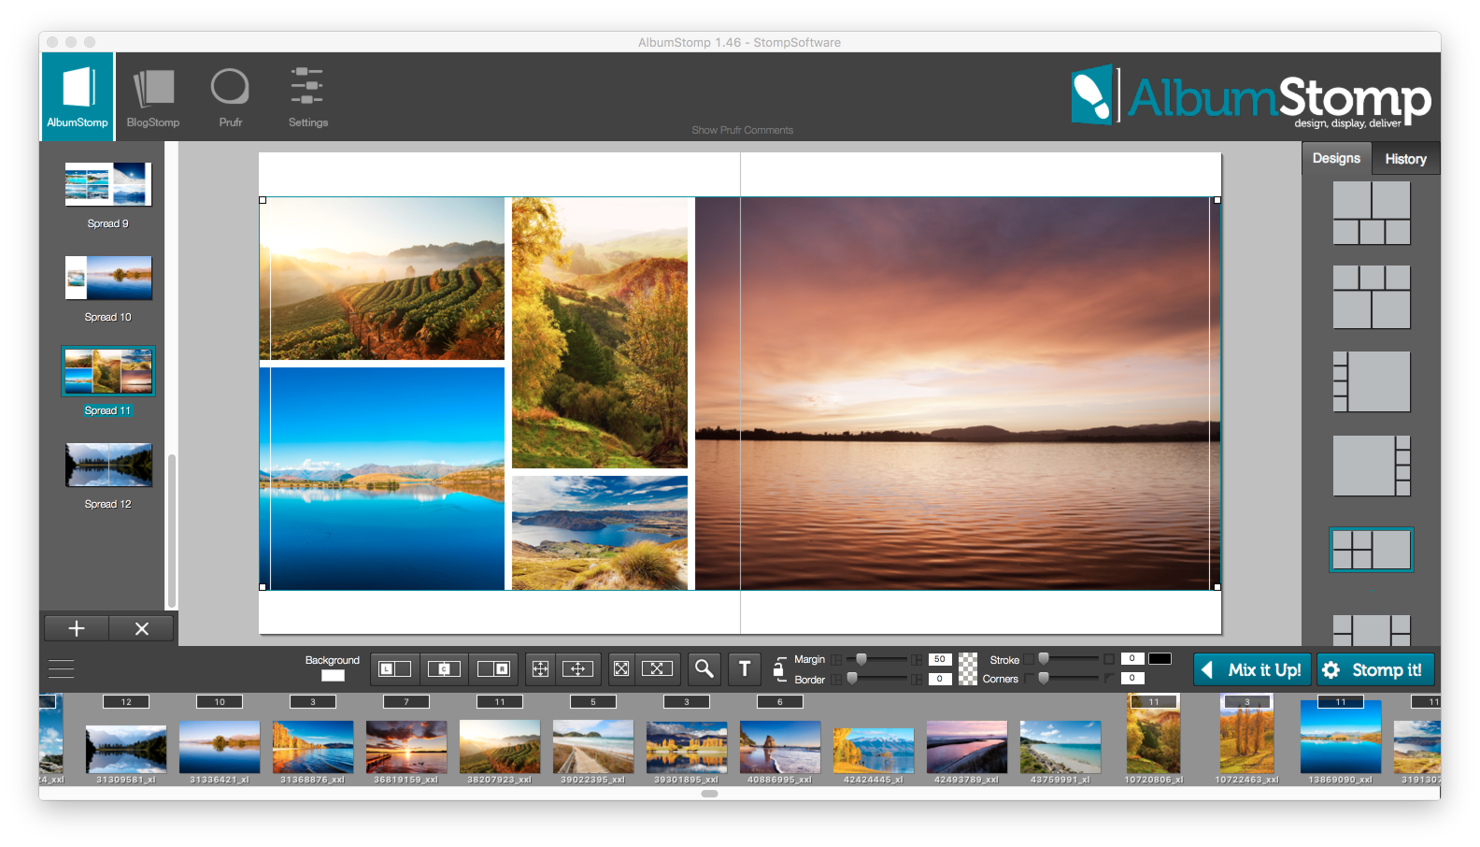Align layout to the right page
This screenshot has height=847, width=1480.
pos(493,668)
